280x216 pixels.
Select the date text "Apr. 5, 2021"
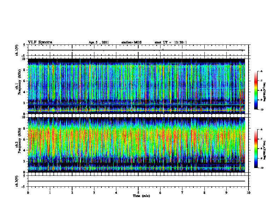coord(99,42)
